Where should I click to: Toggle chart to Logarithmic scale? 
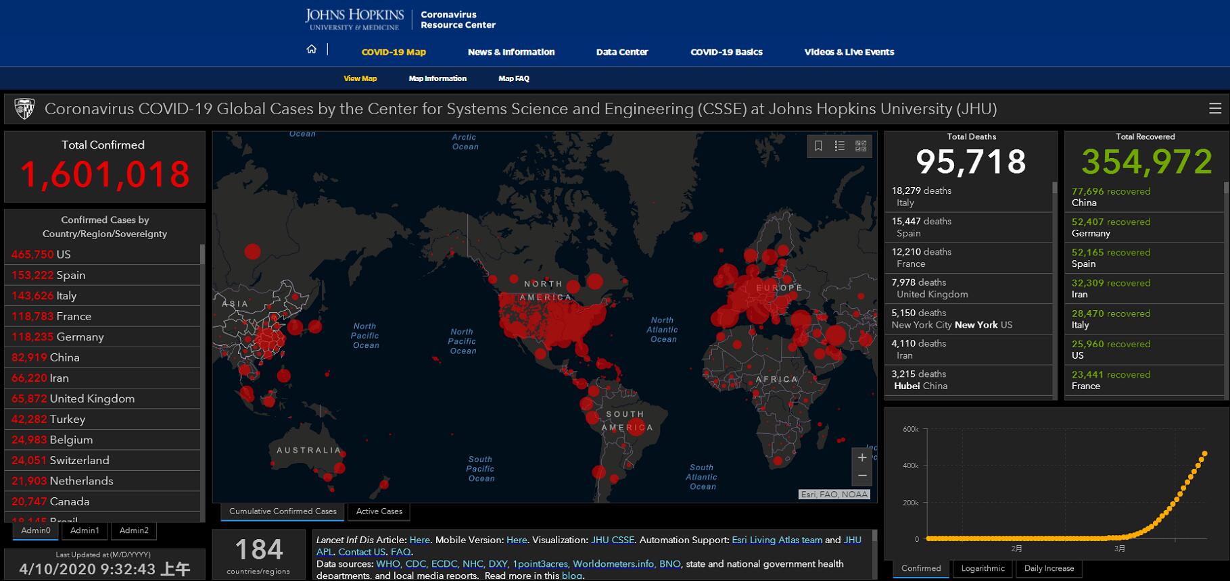coord(983,568)
